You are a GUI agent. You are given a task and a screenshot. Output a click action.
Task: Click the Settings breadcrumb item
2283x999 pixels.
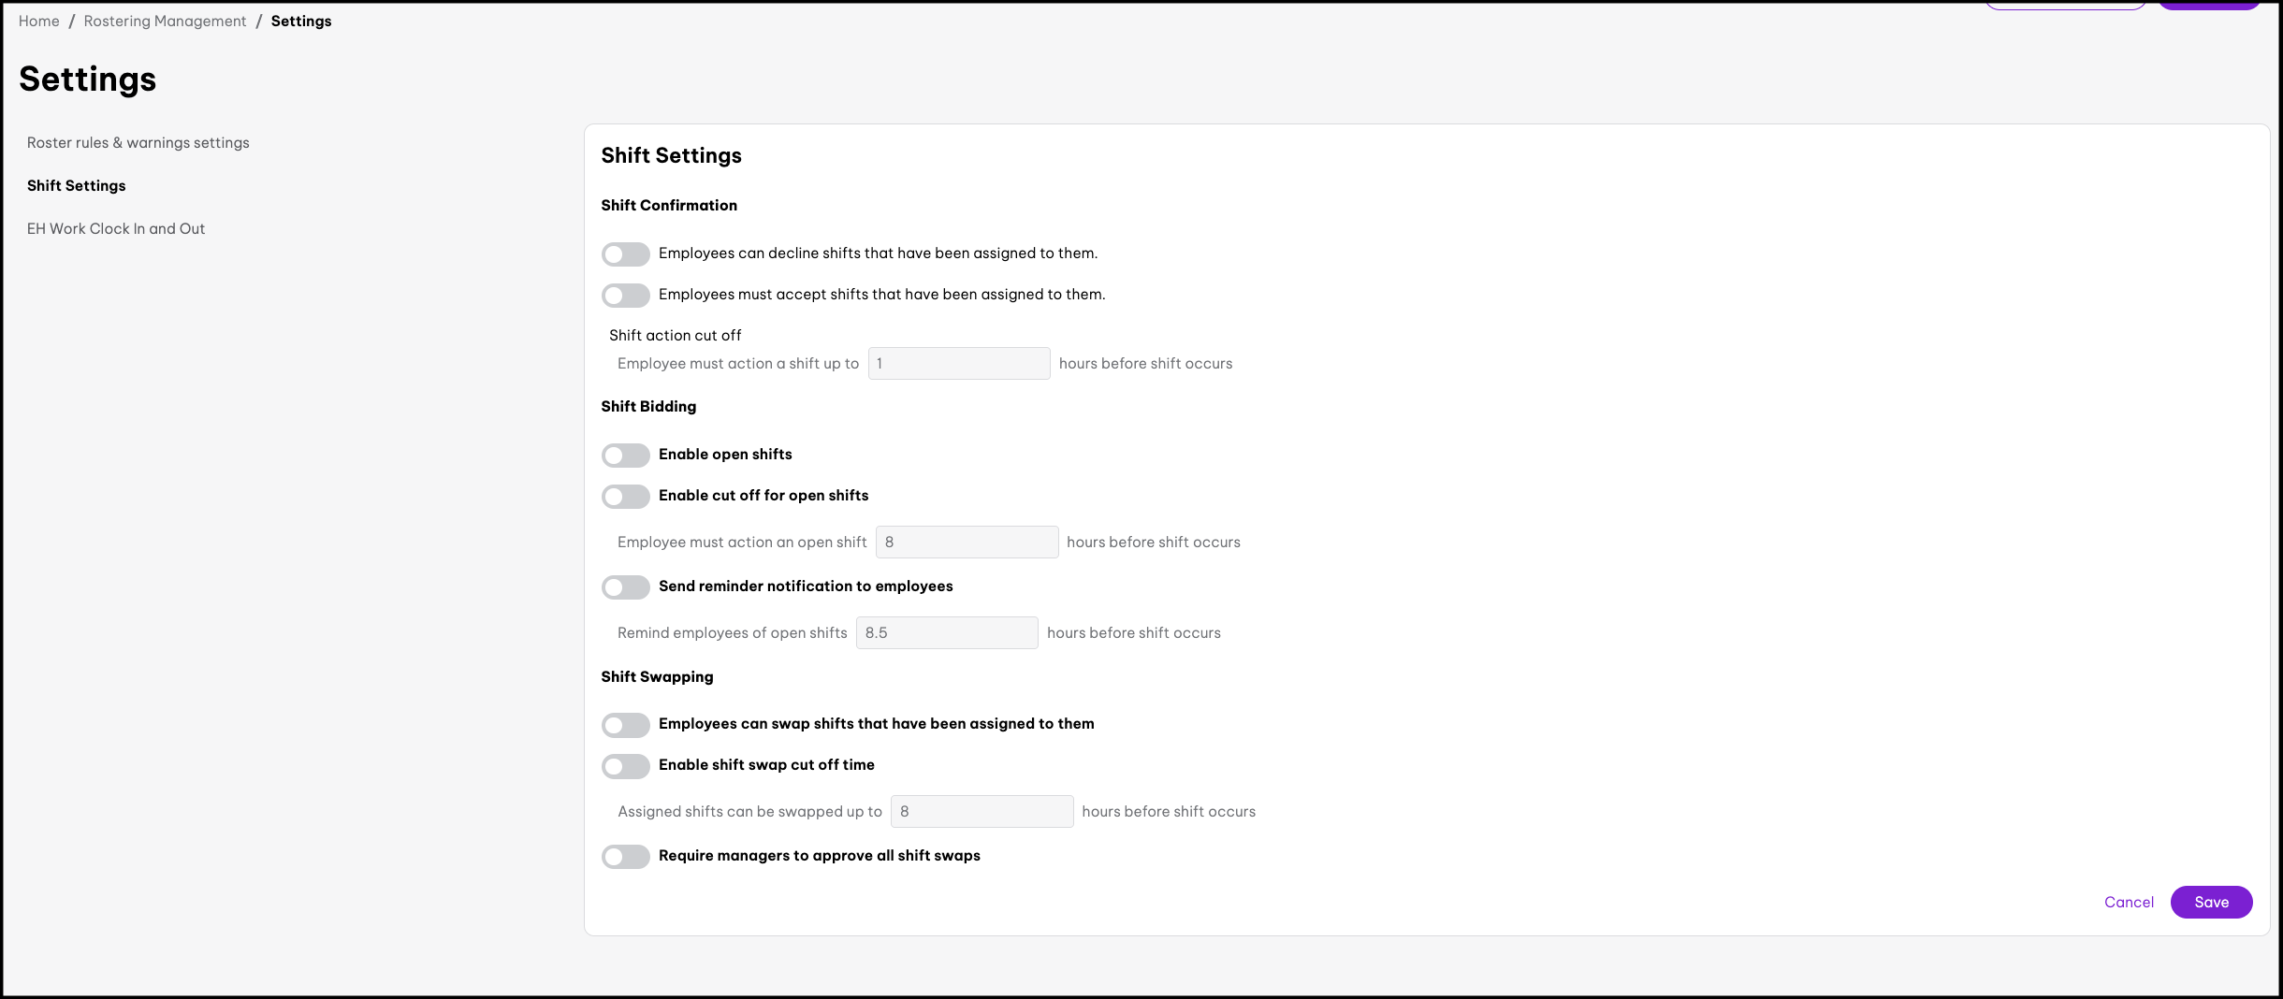tap(301, 22)
